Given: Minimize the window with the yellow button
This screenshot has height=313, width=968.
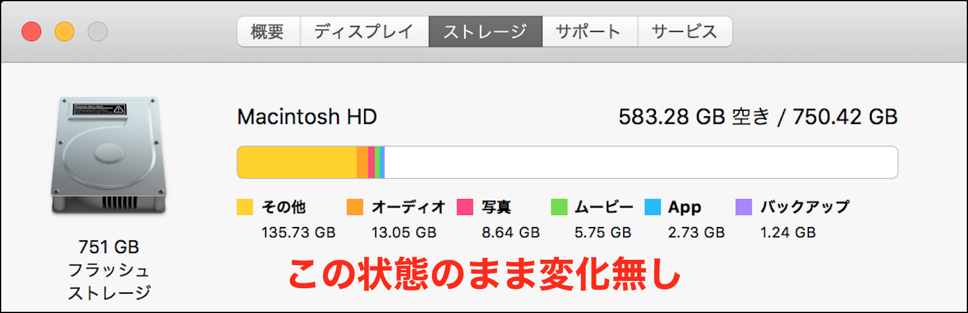Looking at the screenshot, I should click(x=65, y=31).
